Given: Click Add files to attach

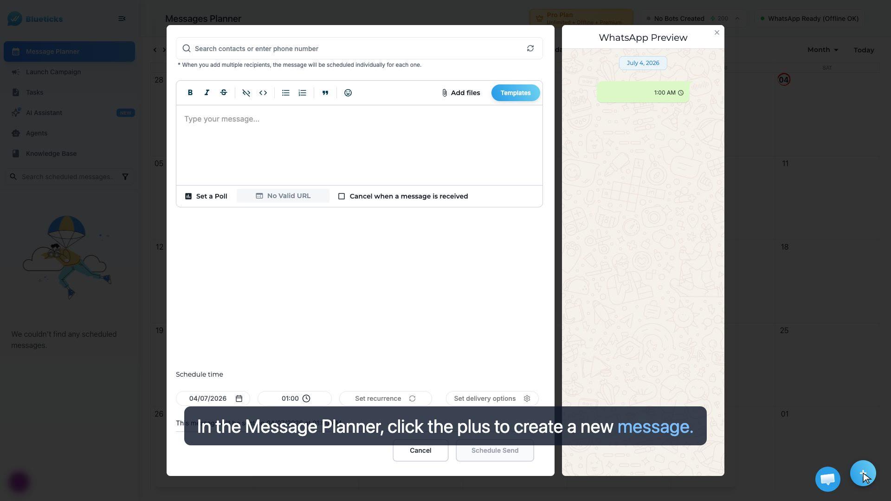Looking at the screenshot, I should pyautogui.click(x=460, y=93).
